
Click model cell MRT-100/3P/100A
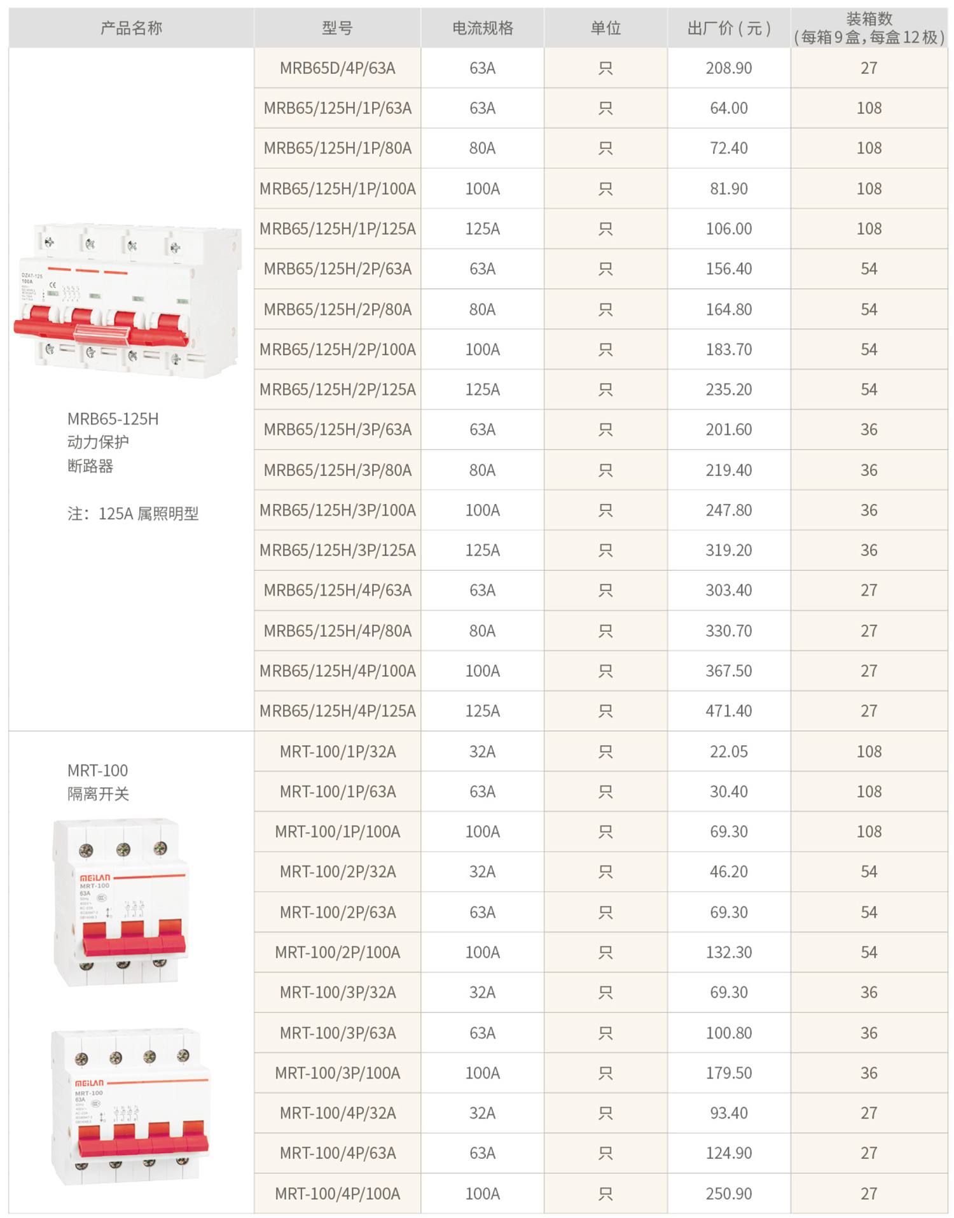(x=337, y=1073)
